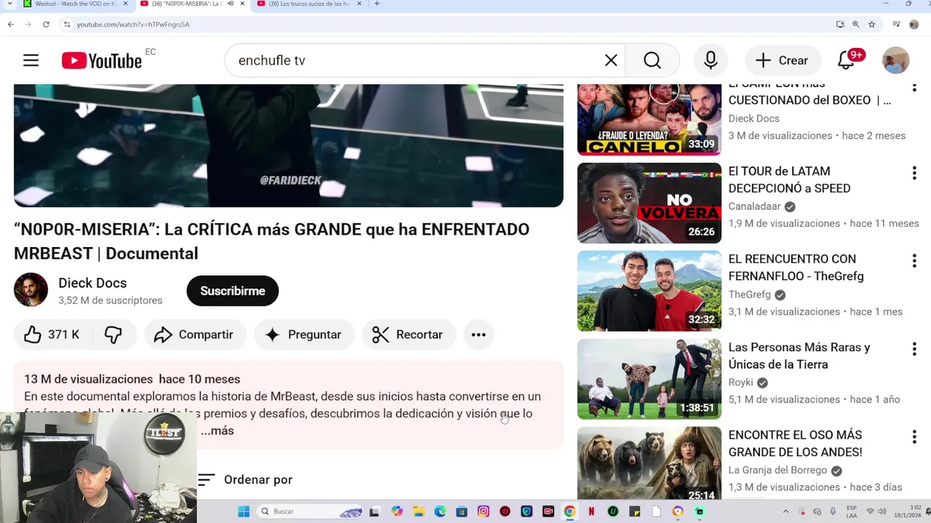931x523 pixels.
Task: Open the Ordenar por comment sorting dropdown
Action: click(245, 479)
